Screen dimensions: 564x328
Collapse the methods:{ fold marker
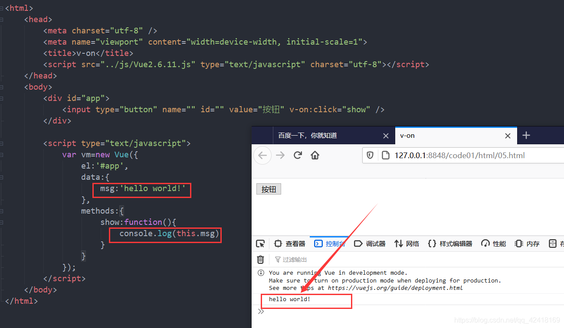(x=2, y=211)
